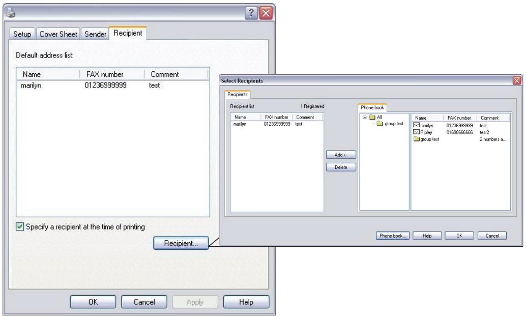Viewport: 526px width, 317px height.
Task: Click FAX number header in Phone book list
Action: pyautogui.click(x=459, y=118)
